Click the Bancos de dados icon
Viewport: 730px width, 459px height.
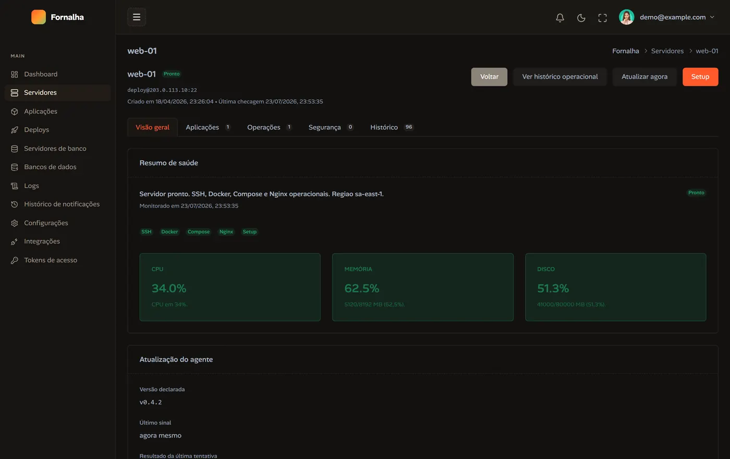click(x=15, y=167)
